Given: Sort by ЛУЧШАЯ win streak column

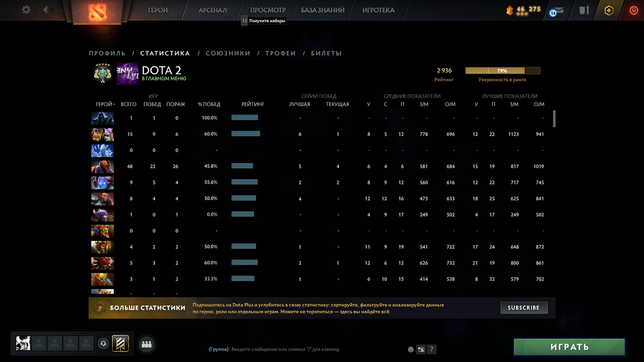Looking at the screenshot, I should (300, 105).
